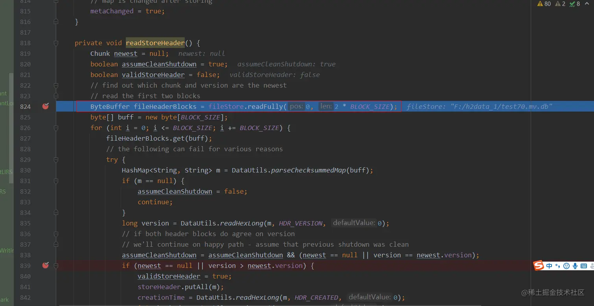The width and height of the screenshot is (594, 306).
Task: Click 'private void' keywords on line 818
Action: click(x=98, y=43)
